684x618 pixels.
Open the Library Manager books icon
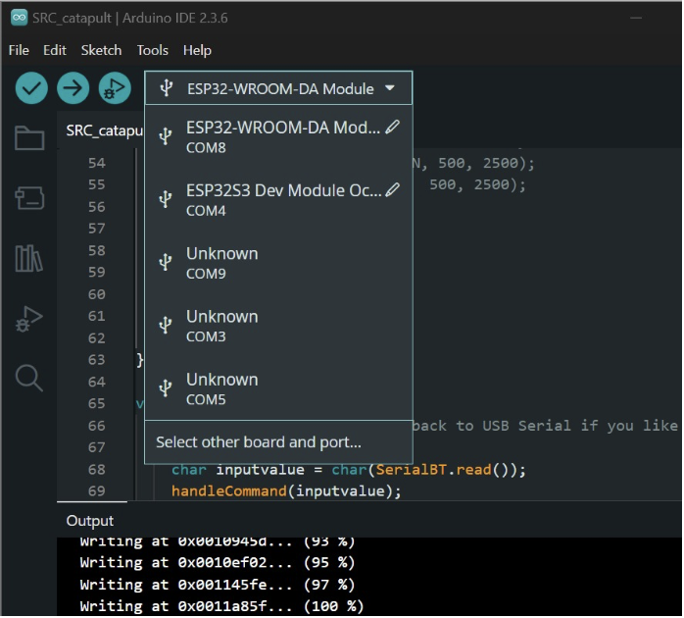coord(29,258)
